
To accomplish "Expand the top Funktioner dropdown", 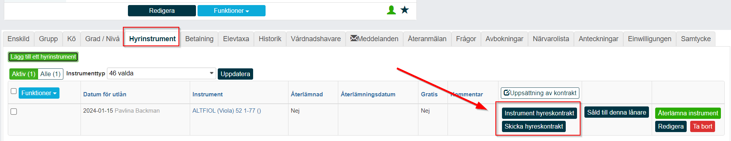I will pyautogui.click(x=231, y=10).
